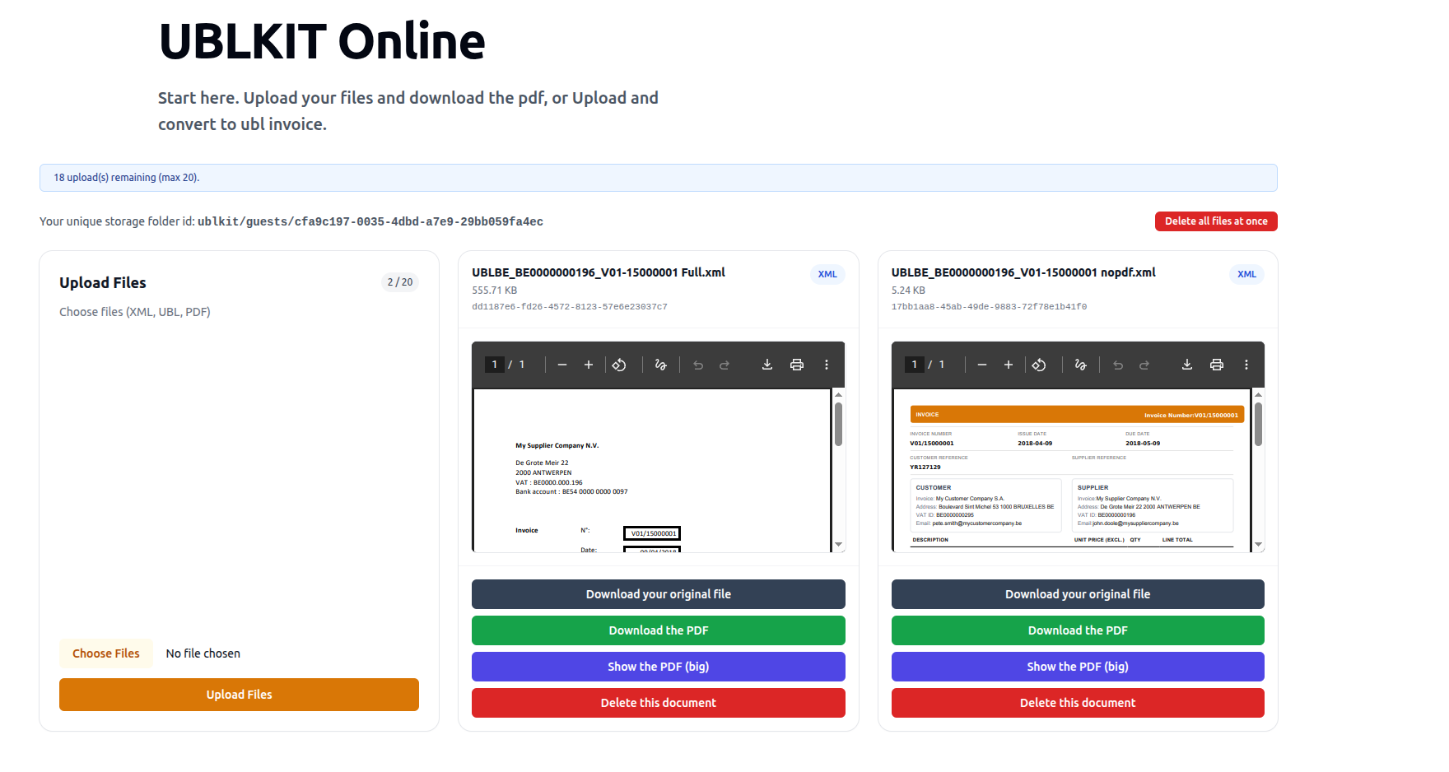
Task: Click the download icon in Full.xml viewer toolbar
Action: [x=766, y=364]
